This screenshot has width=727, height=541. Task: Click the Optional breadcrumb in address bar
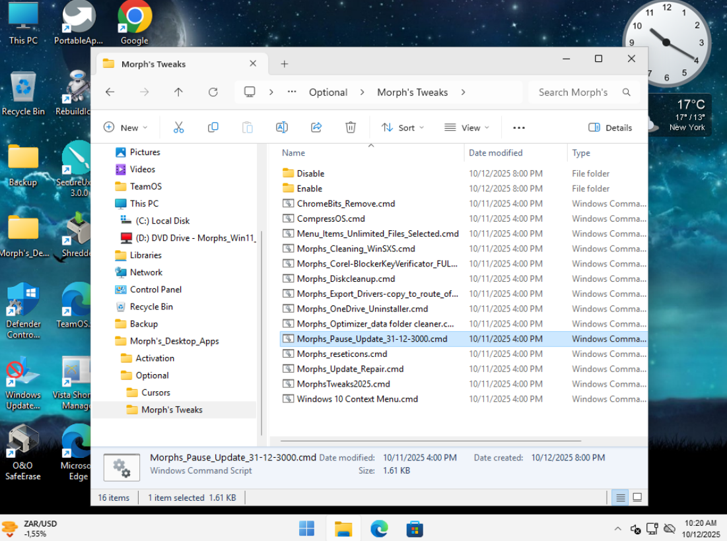point(328,92)
